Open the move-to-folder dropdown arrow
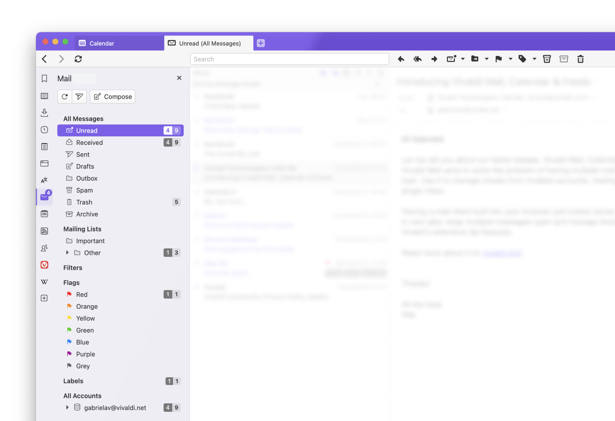Viewport: 615px width, 421px height. [x=486, y=59]
